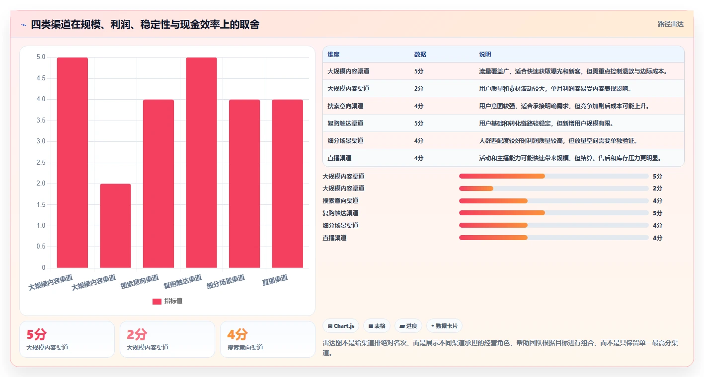Open the 4分 搜索意向渠道 data card
This screenshot has height=377, width=704.
pos(268,339)
